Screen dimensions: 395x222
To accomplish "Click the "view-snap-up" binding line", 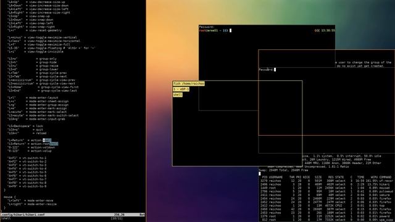I will pos(28,16).
